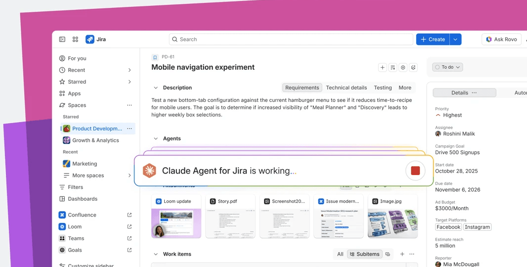Click the assignee Roshini Malik
This screenshot has height=267, width=527.
pyautogui.click(x=455, y=134)
